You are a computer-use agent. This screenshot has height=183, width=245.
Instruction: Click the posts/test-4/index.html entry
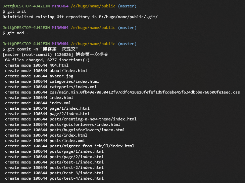pyautogui.click(x=76, y=178)
